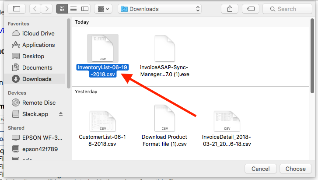Select the Remote Disc device
The width and height of the screenshot is (318, 180).
(38, 102)
